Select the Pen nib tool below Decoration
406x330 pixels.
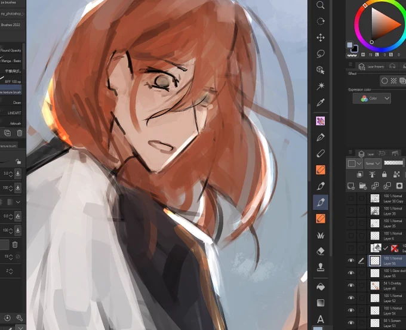321,137
